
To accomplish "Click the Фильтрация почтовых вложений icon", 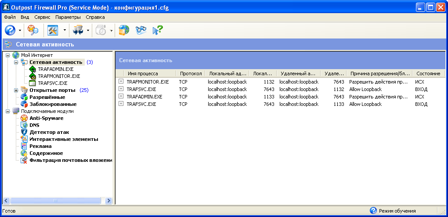I will pos(24,160).
